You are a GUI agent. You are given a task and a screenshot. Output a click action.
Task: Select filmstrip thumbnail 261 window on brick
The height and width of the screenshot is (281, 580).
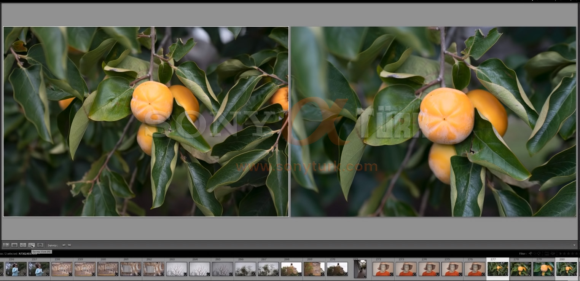131,269
